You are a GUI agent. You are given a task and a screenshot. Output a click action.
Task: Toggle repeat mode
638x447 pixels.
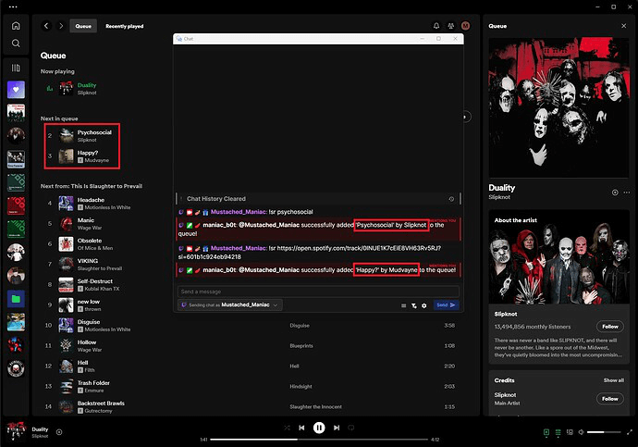[x=351, y=428]
